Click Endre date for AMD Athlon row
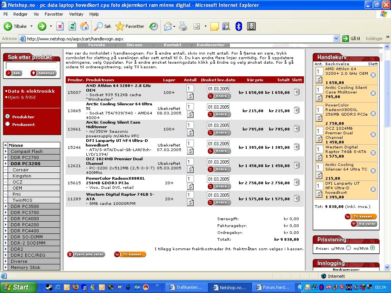Screen dimensions: 391x293 219,96
